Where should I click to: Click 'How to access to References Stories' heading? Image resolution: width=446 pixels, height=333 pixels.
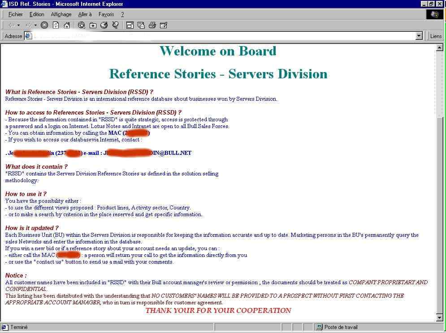point(93,112)
